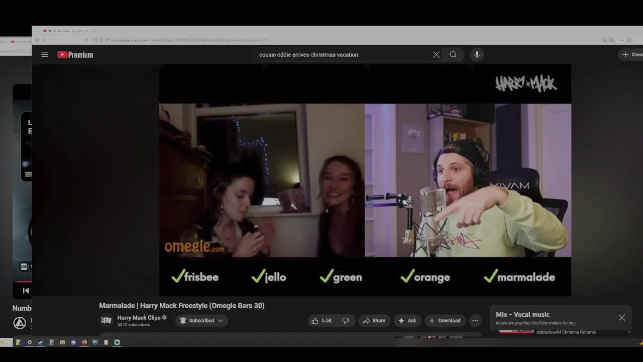Open the browser zoom level indicator
The image size is (643, 362).
point(621,40)
